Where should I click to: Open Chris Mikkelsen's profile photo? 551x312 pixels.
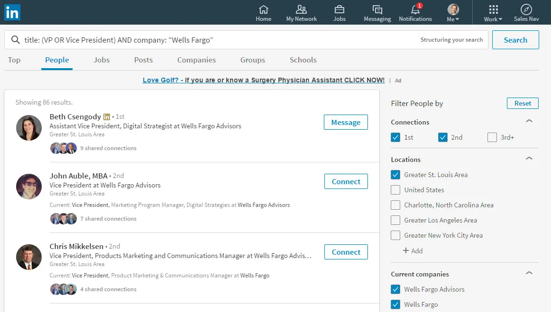point(29,257)
